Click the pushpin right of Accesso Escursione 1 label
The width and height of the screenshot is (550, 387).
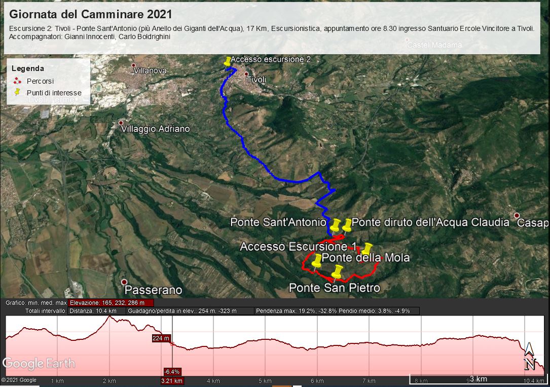367,249
